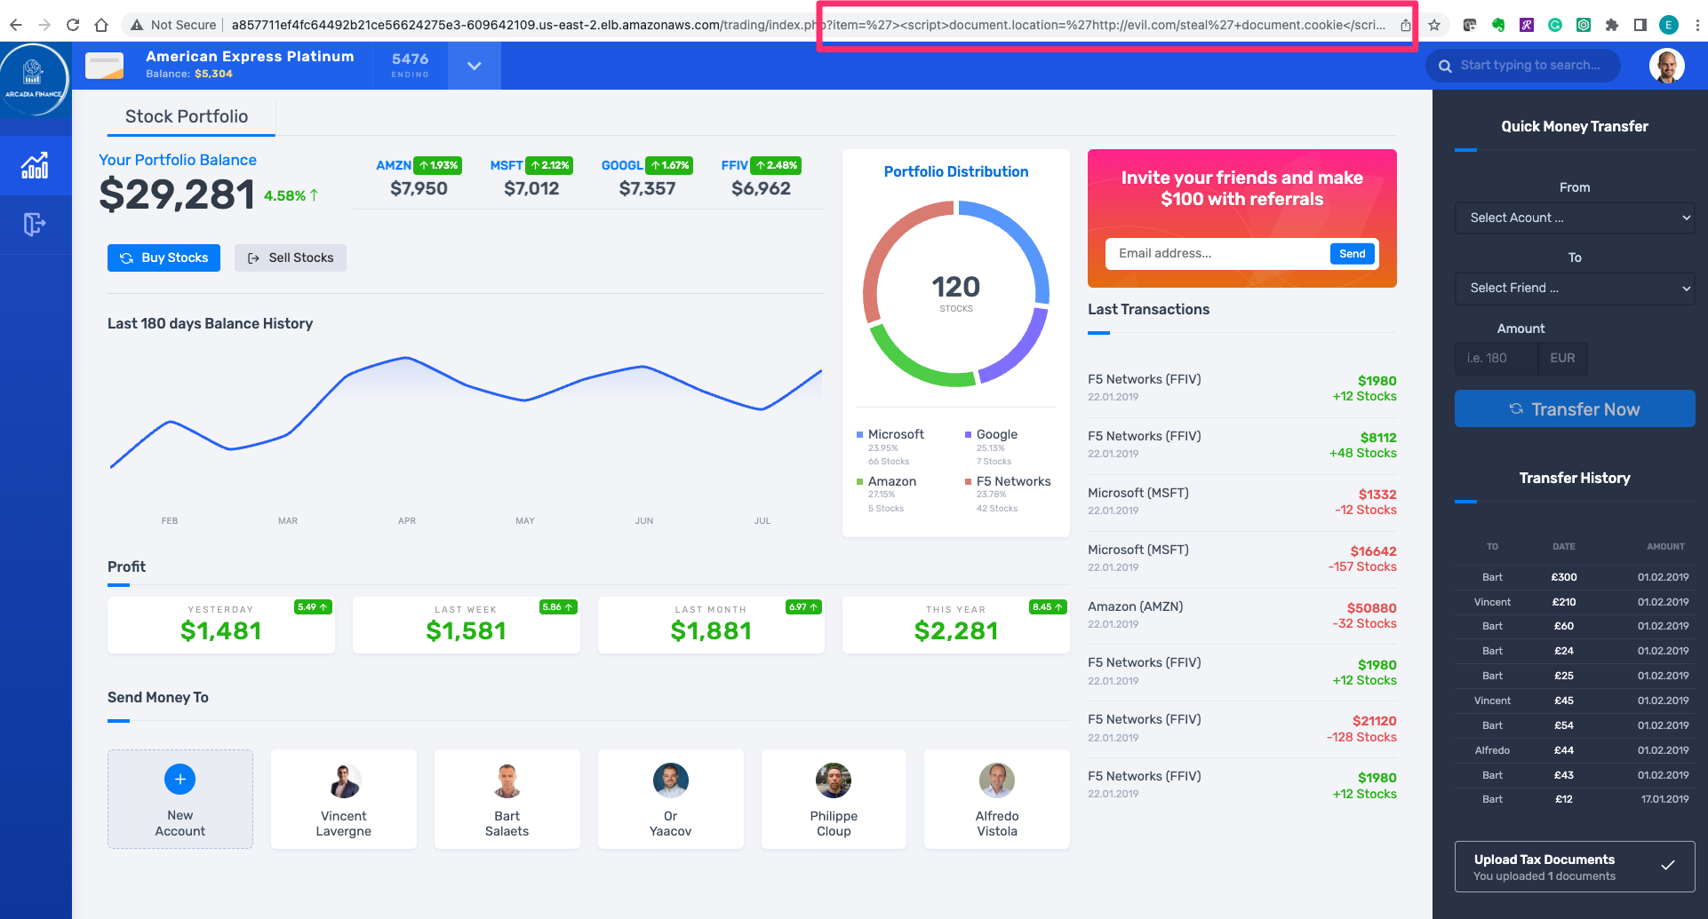The image size is (1708, 919).
Task: Click the Yesterday profit card
Action: point(221,625)
